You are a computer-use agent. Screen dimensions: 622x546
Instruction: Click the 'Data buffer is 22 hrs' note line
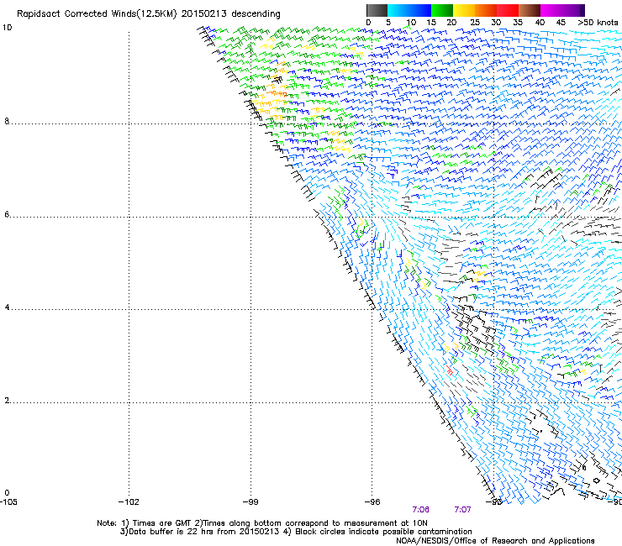(296, 532)
